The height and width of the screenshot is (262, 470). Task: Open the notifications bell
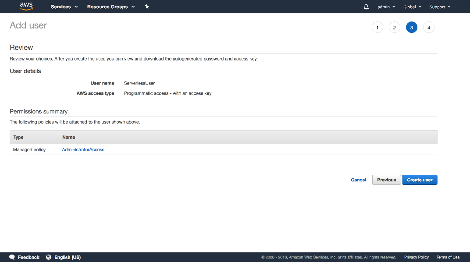coord(366,7)
